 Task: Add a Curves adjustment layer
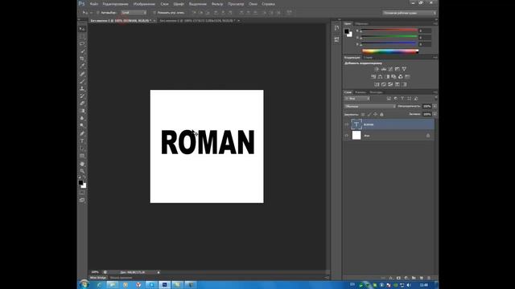(390, 69)
